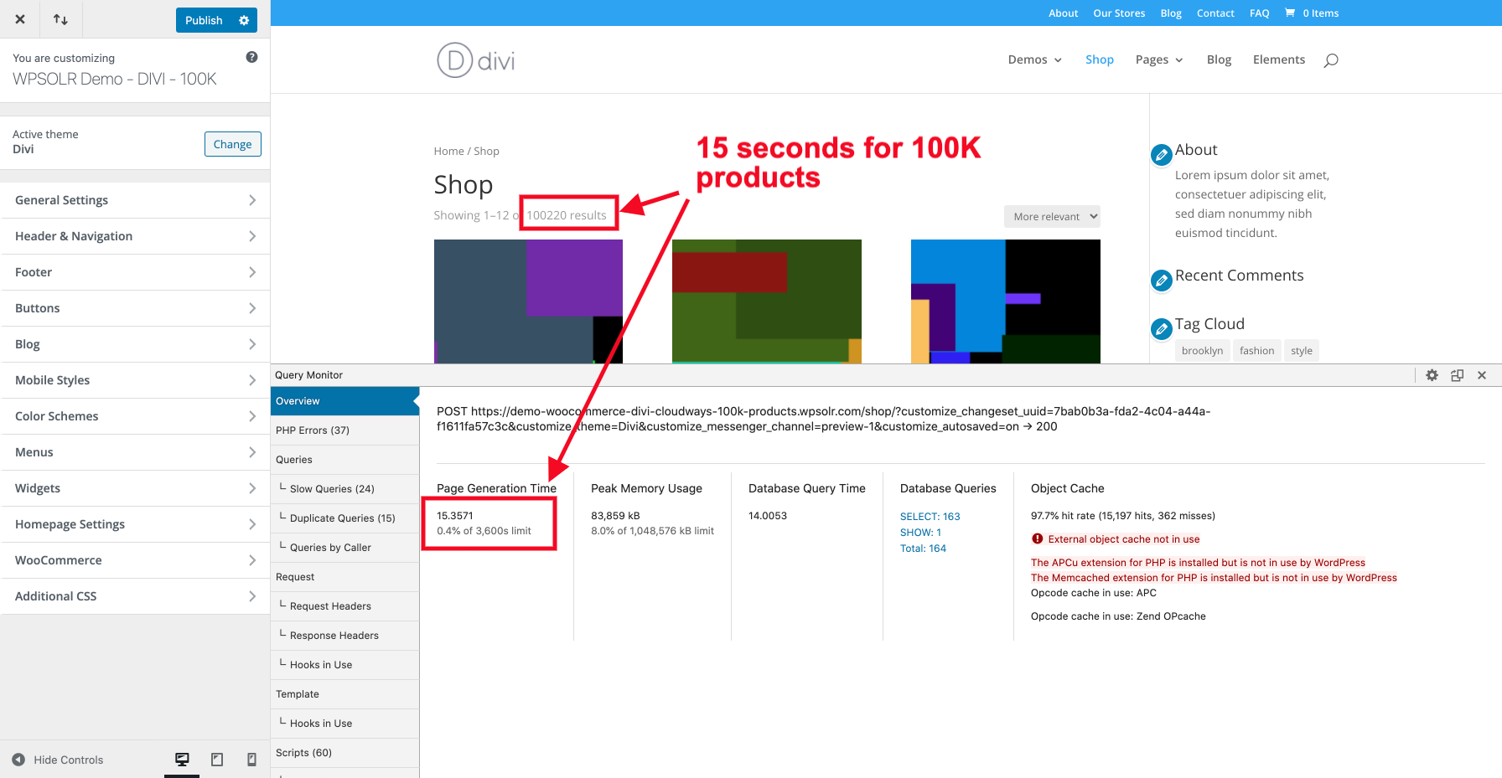
Task: Open the customizer help question mark
Action: (x=251, y=57)
